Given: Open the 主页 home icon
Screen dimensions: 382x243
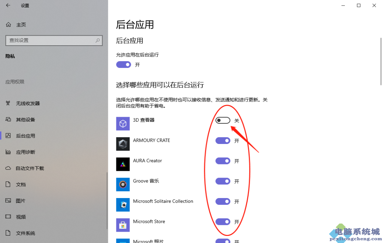Looking at the screenshot, I should coord(8,24).
